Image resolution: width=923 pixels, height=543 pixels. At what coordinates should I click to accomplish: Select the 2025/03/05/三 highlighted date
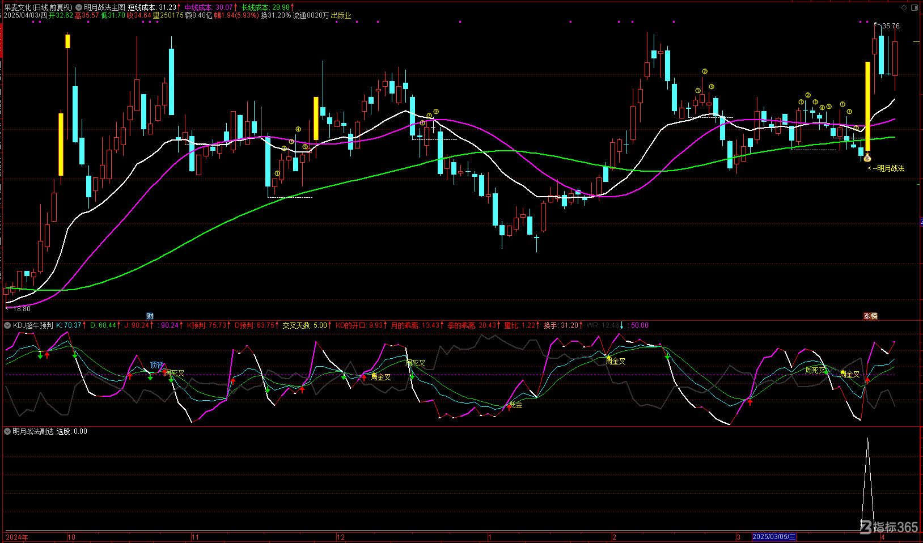tap(774, 537)
